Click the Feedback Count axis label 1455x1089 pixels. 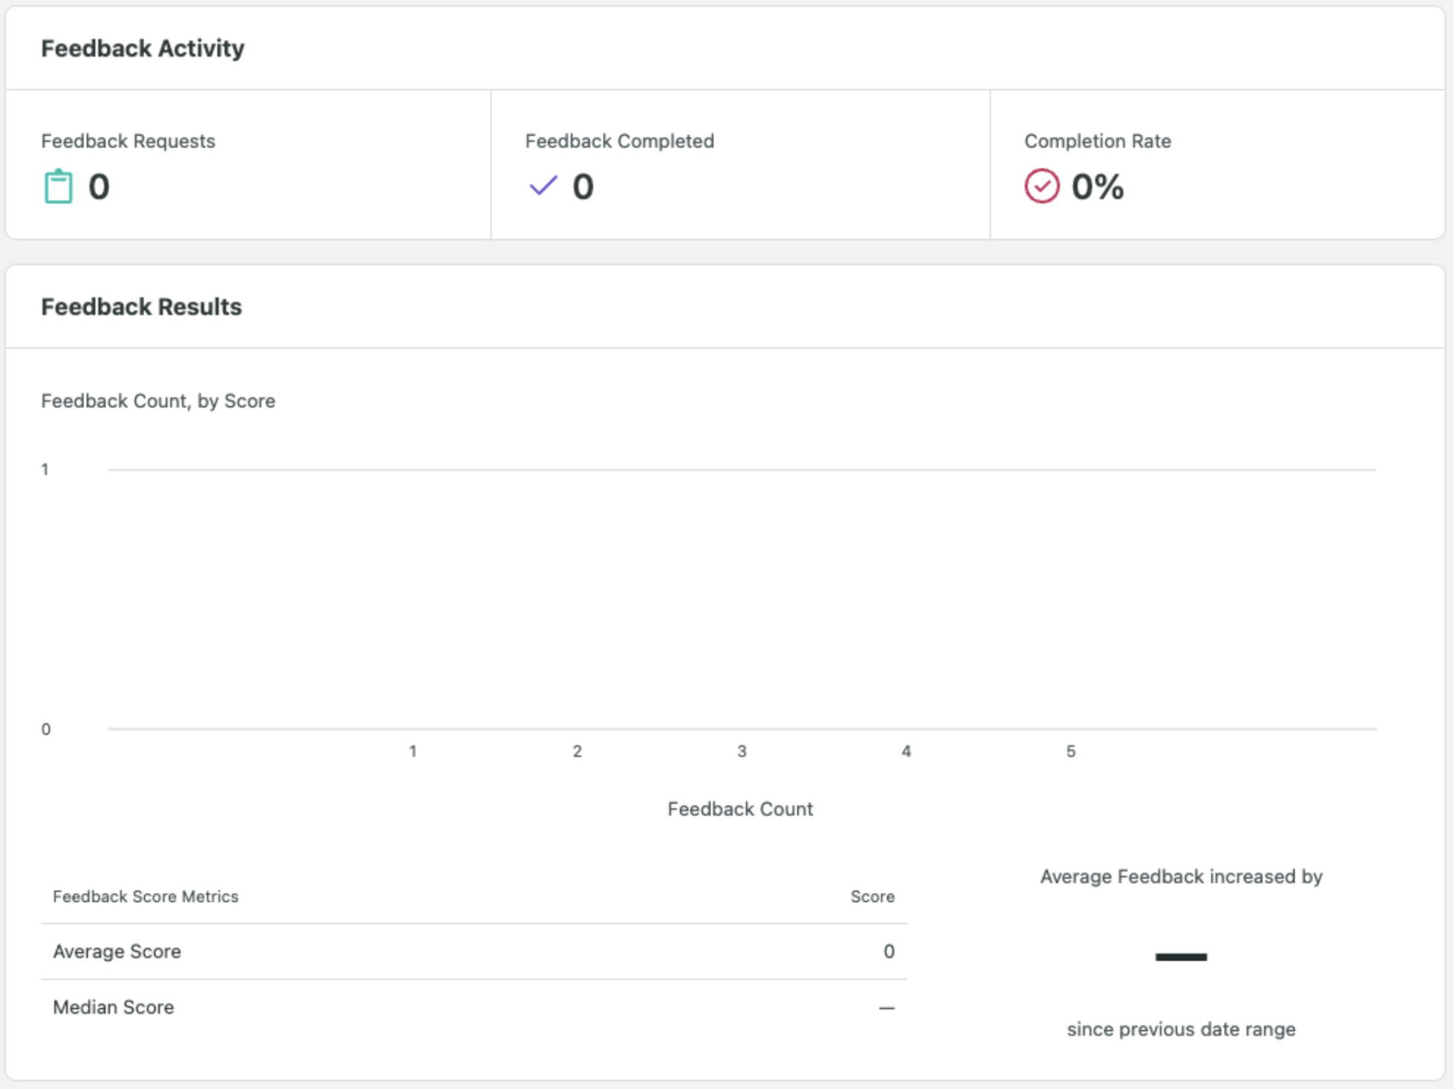click(740, 809)
